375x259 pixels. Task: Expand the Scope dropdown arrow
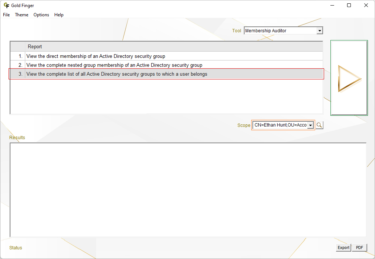[310, 125]
